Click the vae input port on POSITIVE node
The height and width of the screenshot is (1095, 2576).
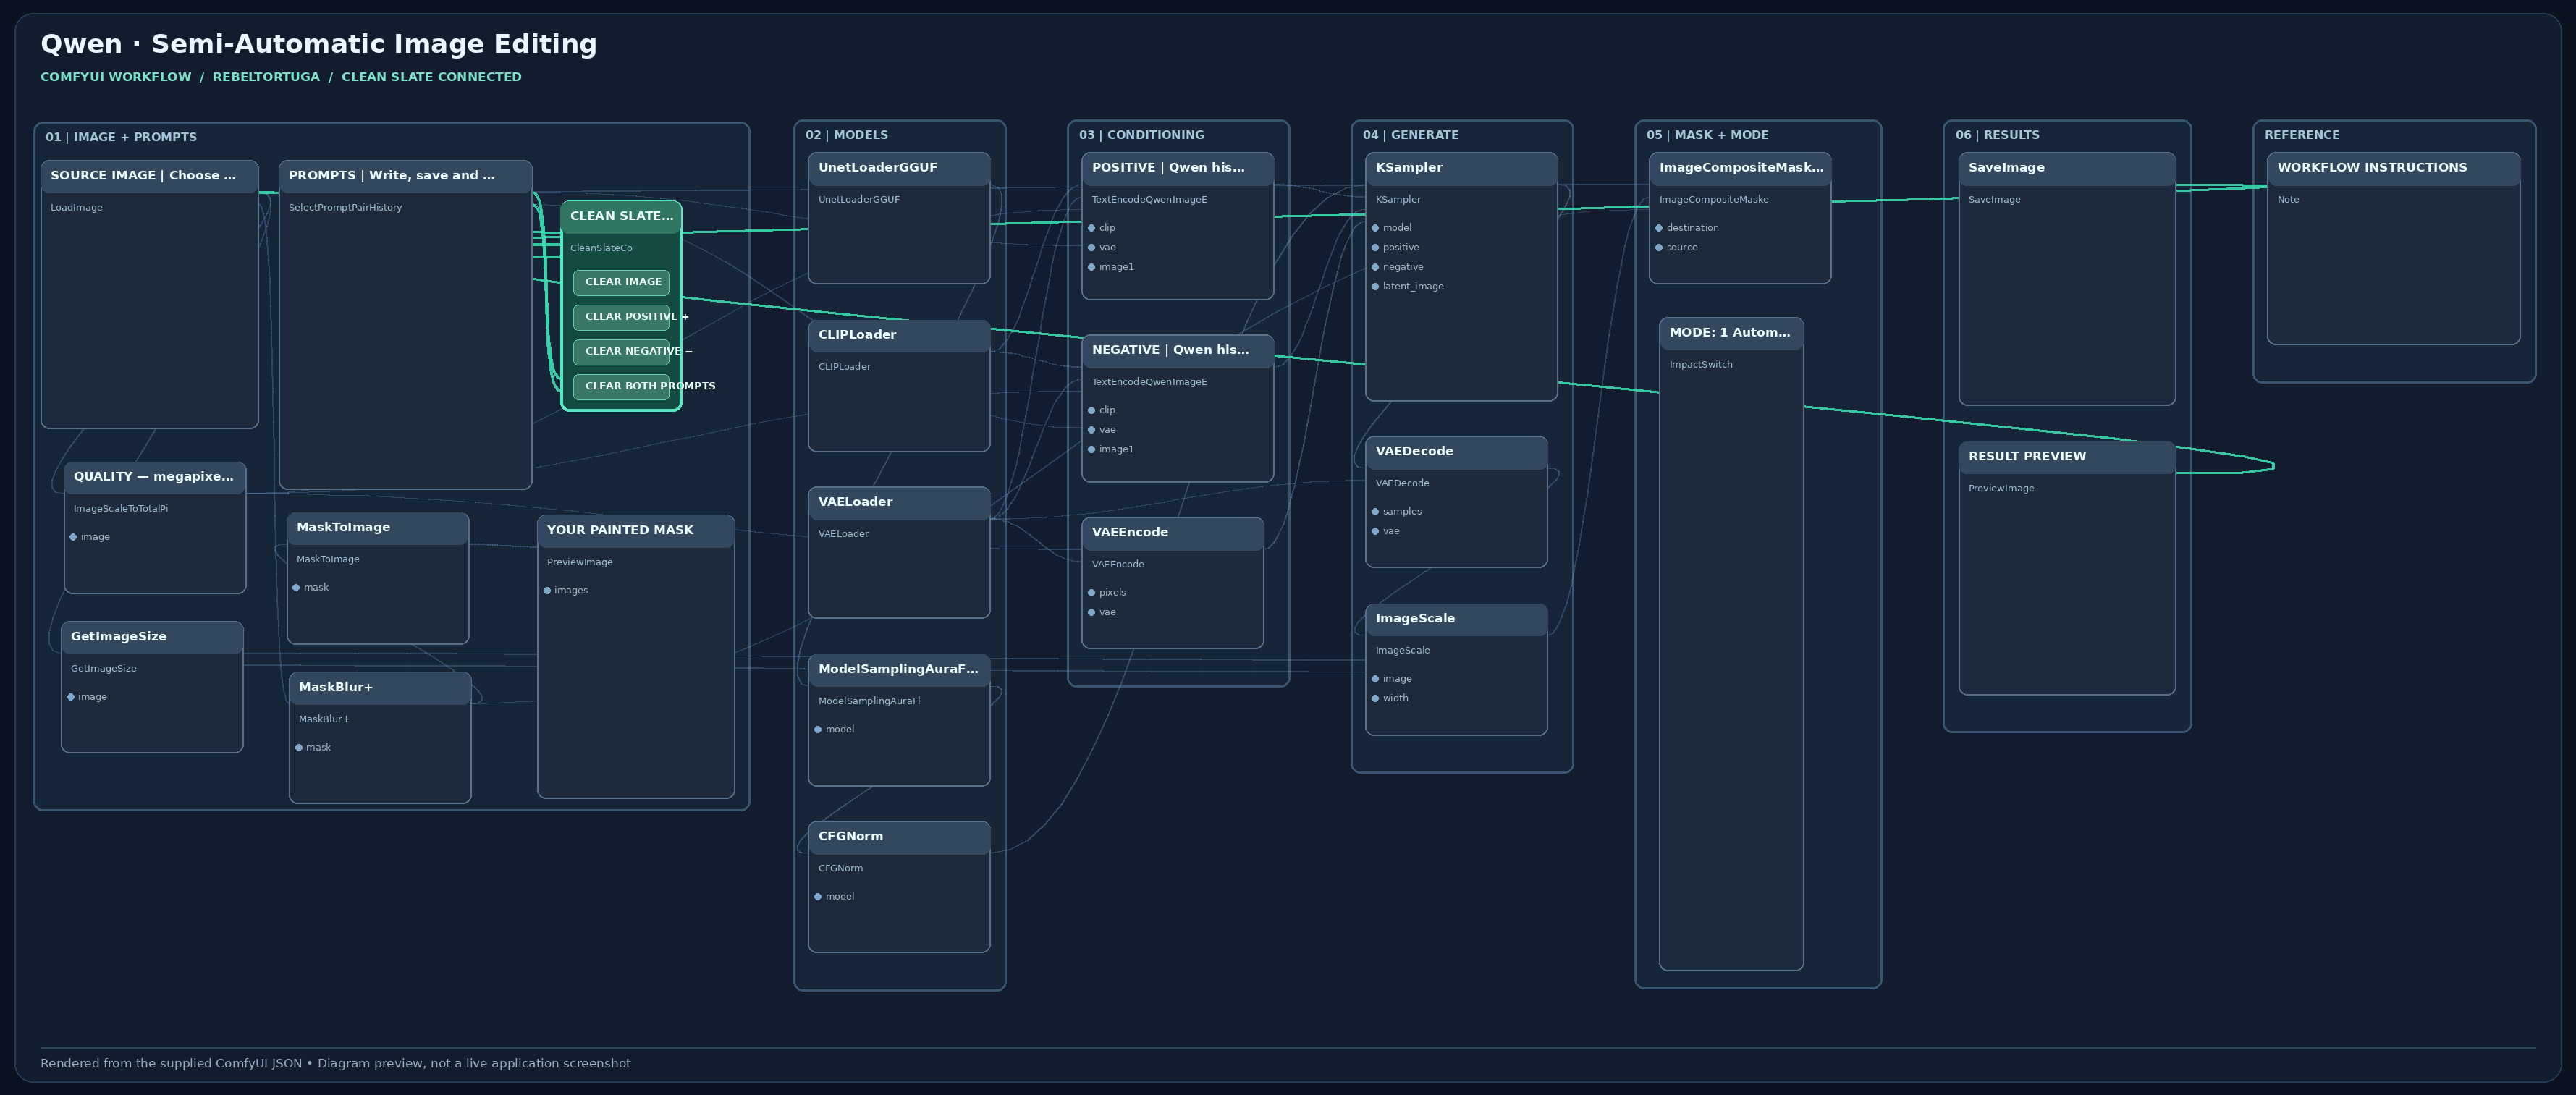coord(1091,248)
